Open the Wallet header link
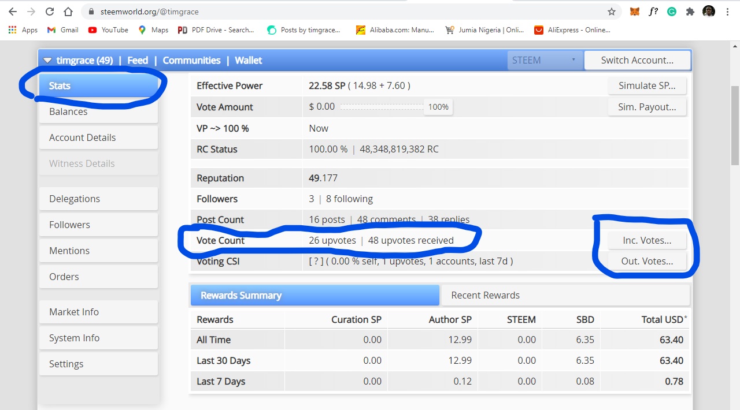Screen dimensions: 740x410 pos(249,60)
